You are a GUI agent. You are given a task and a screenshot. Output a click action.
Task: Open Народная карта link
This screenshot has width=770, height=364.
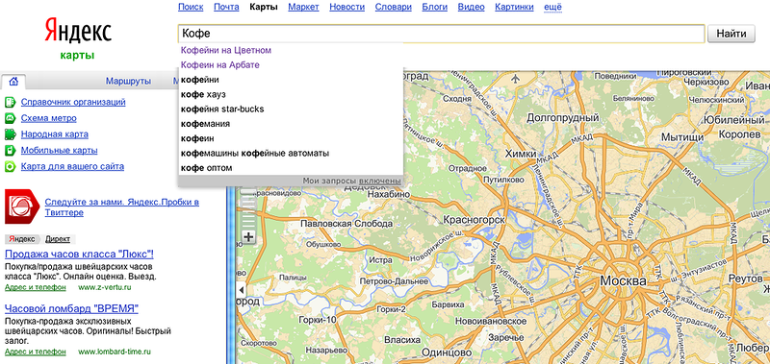coord(55,134)
